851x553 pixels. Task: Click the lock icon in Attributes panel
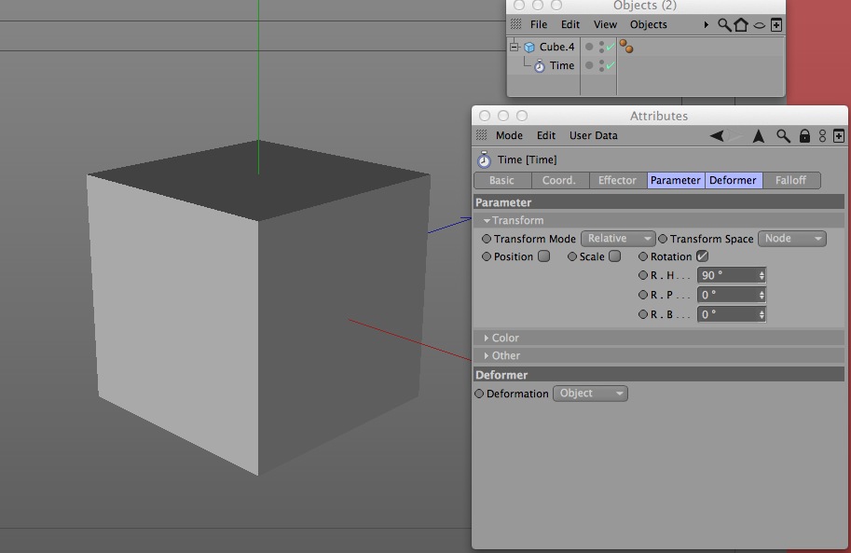(x=804, y=136)
